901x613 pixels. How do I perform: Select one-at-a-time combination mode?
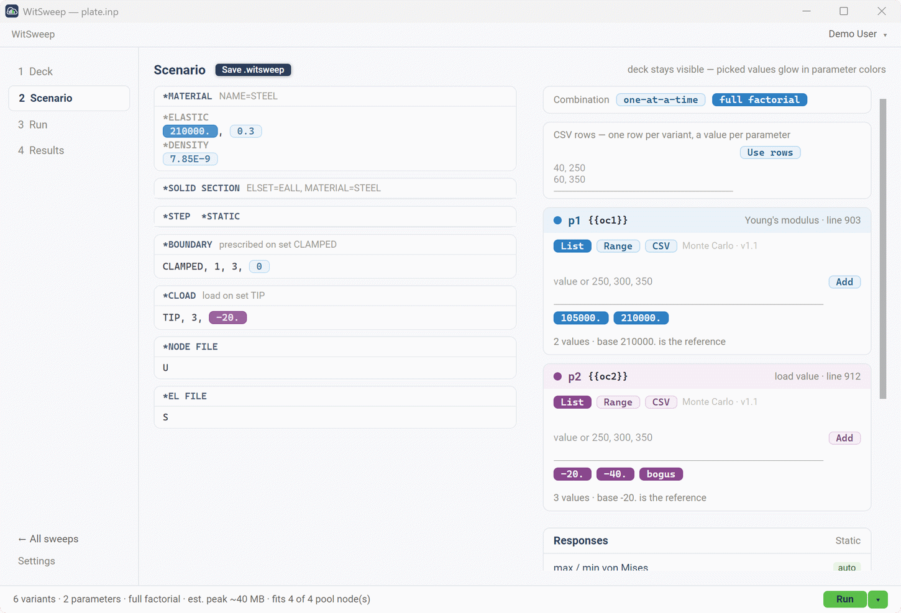click(661, 100)
